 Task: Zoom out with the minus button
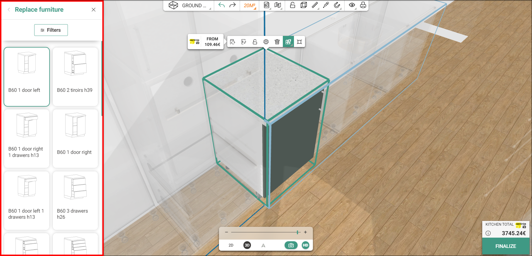pyautogui.click(x=226, y=232)
